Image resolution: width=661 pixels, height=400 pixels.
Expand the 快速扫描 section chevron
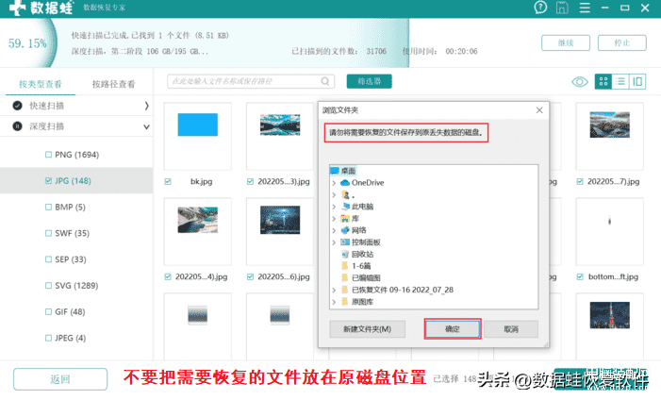[x=146, y=106]
